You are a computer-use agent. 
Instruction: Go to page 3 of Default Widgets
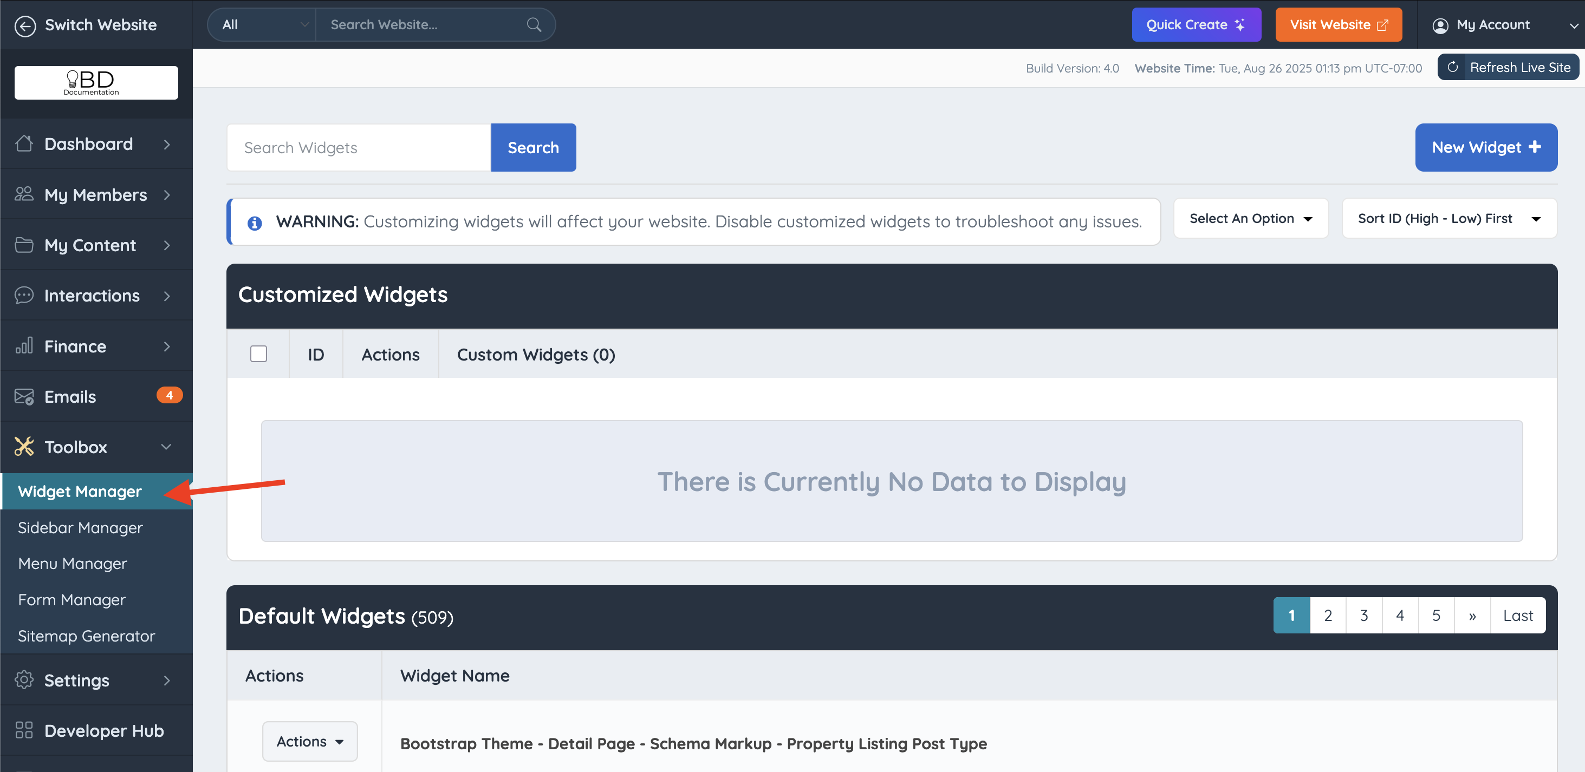pyautogui.click(x=1363, y=615)
